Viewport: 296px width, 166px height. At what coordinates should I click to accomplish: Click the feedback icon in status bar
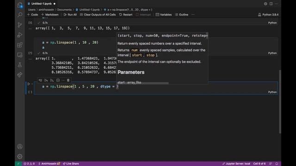click(271, 164)
